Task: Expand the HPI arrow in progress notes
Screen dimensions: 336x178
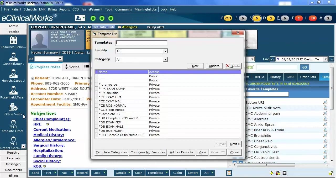Action: pos(48,124)
